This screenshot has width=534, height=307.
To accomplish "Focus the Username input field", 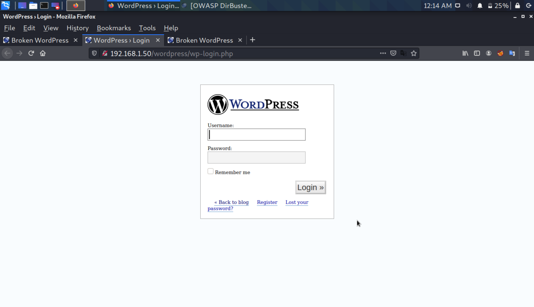I will [256, 134].
